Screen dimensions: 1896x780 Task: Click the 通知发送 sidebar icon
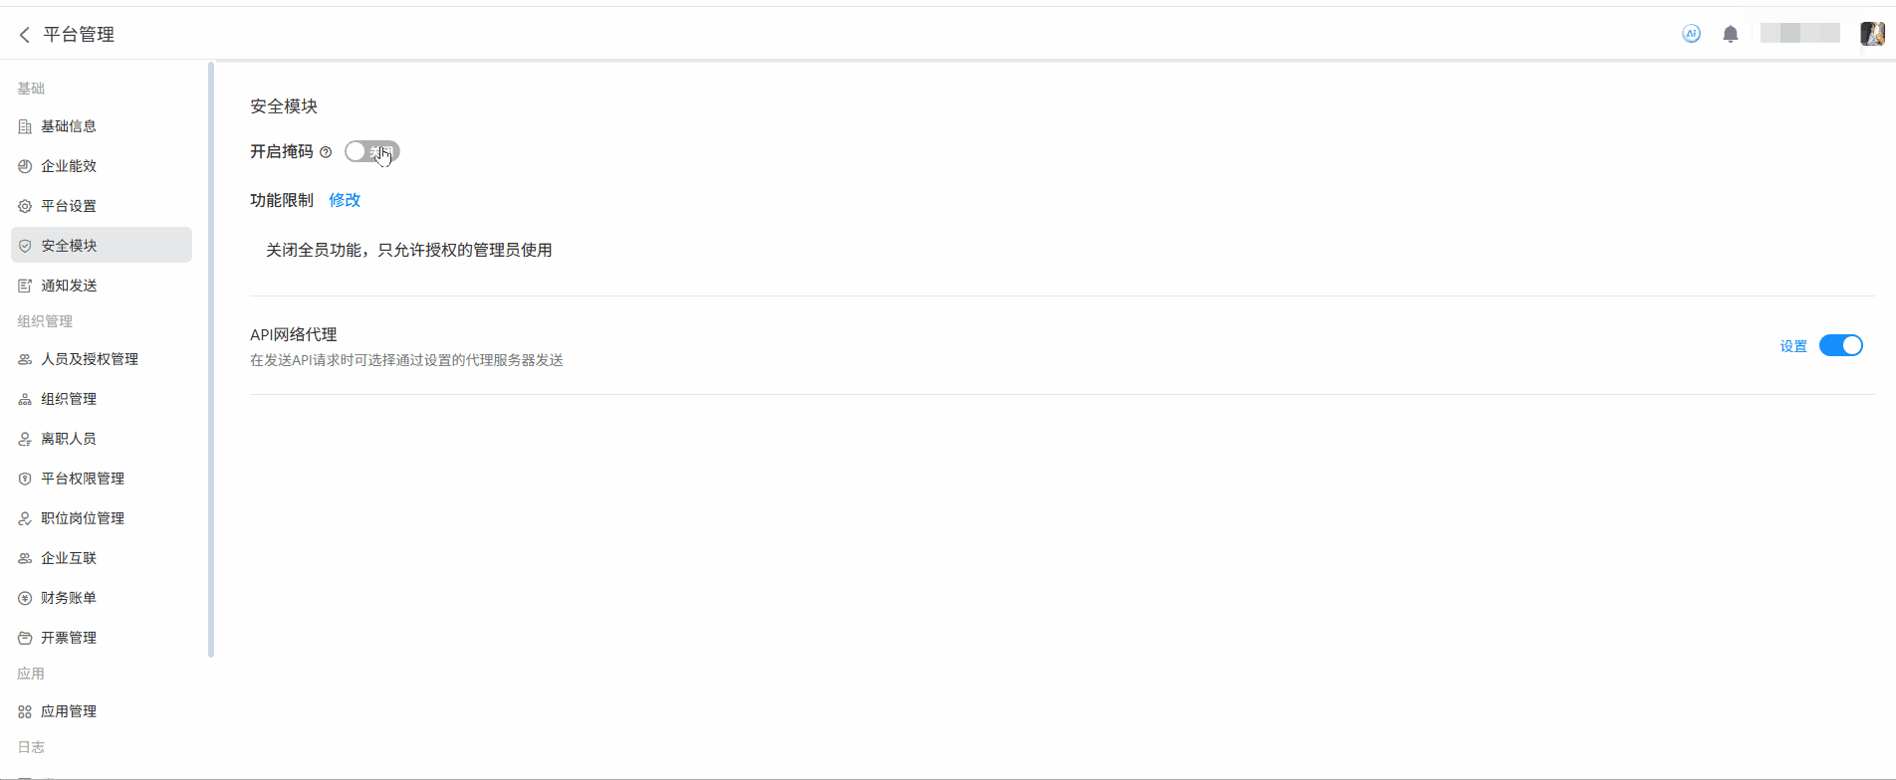click(25, 286)
